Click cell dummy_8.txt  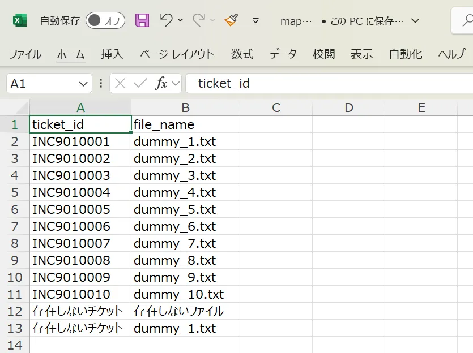(186, 260)
